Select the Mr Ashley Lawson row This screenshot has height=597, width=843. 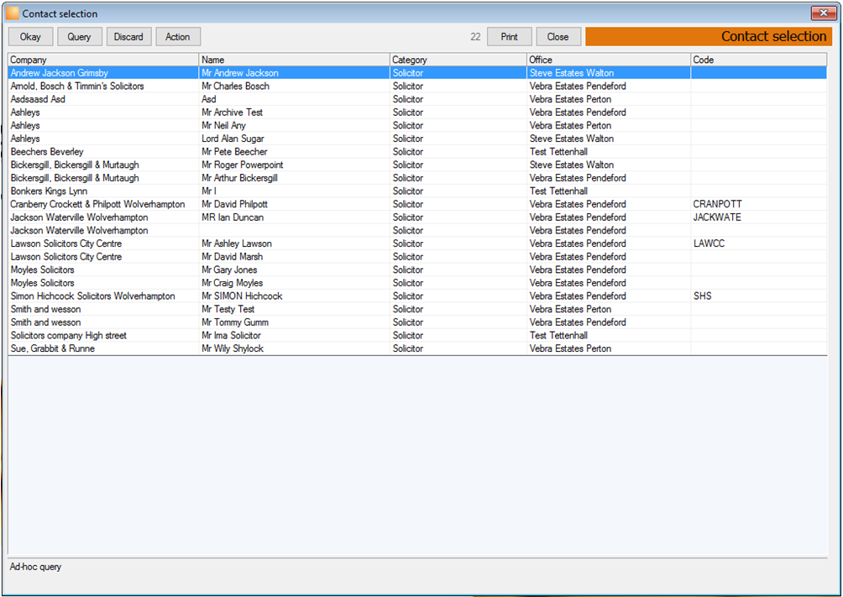[x=417, y=244]
